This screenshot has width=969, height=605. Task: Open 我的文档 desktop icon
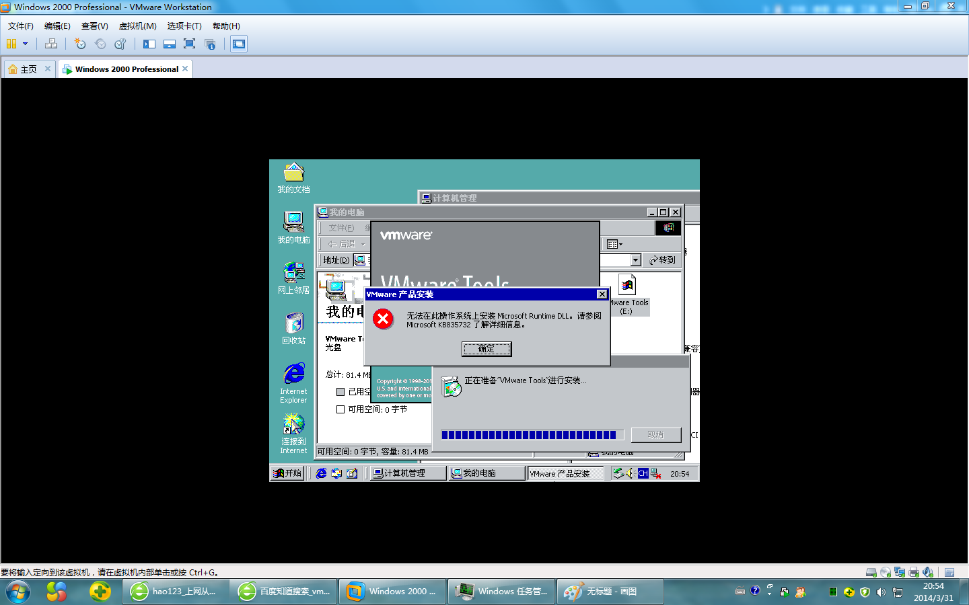tap(293, 177)
